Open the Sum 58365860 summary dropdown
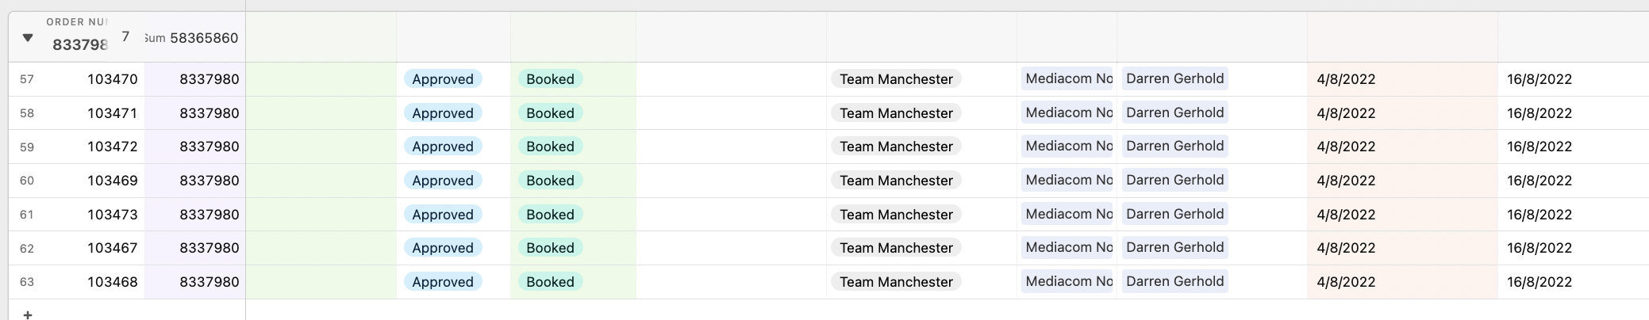This screenshot has width=1649, height=320. click(x=191, y=38)
